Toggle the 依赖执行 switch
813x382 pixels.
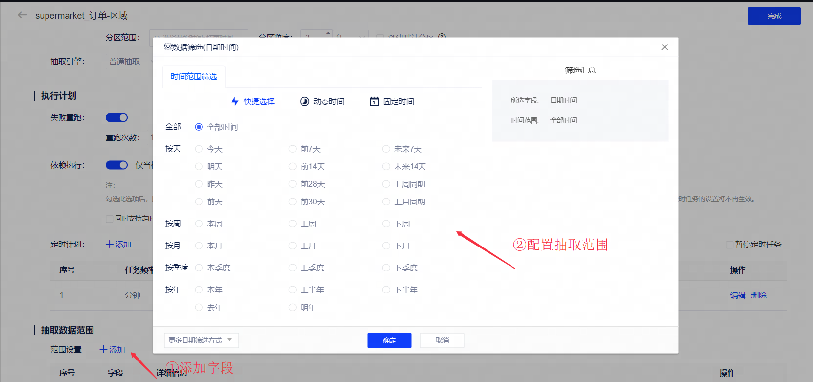point(116,165)
